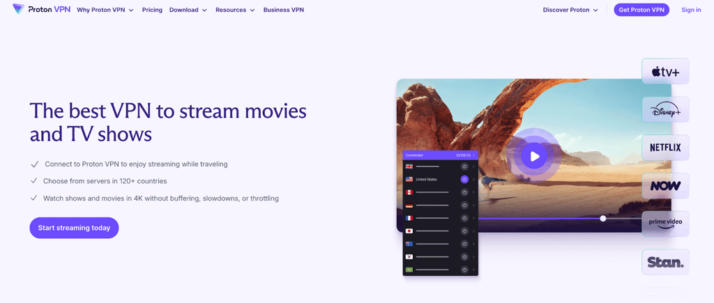The height and width of the screenshot is (303, 714).
Task: Expand the United Kingdom server row chevron
Action: pos(473,166)
